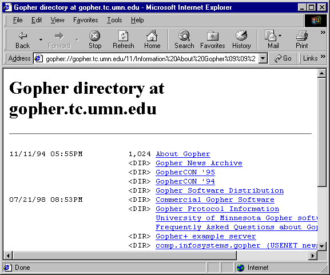This screenshot has height=275, width=330.
Task: Click the 11/11/94 05:55PM date text
Action: point(46,154)
